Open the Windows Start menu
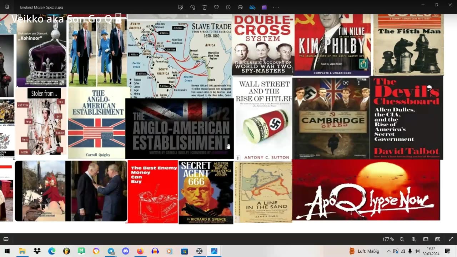 (7, 251)
